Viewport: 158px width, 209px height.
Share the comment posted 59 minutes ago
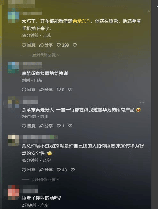[x=46, y=45]
